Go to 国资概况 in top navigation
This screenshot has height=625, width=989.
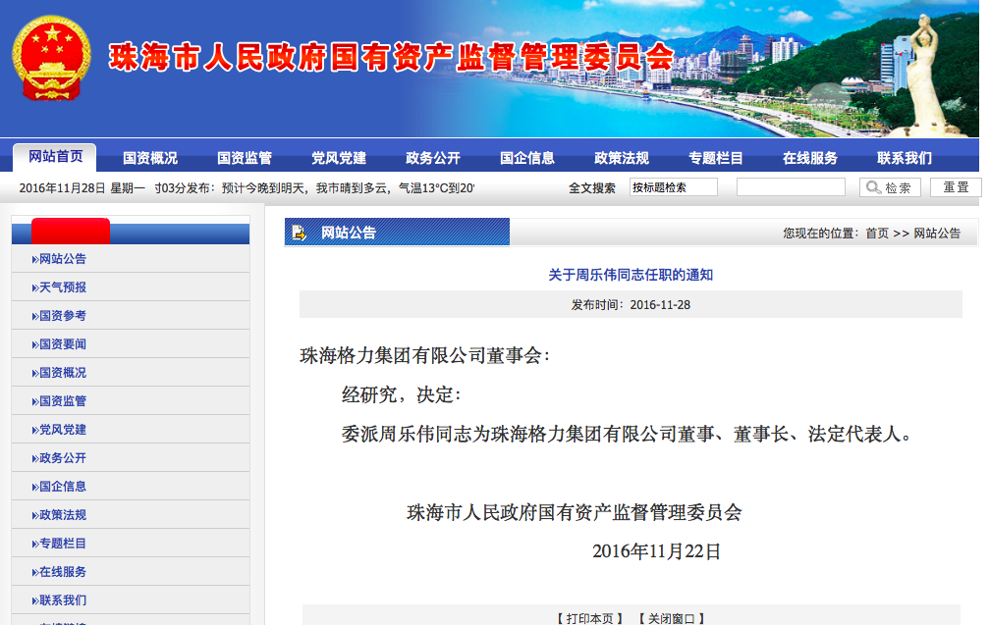[150, 158]
